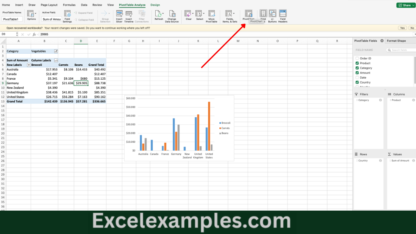This screenshot has width=416, height=234.
Task: Click the Search fields box
Action: point(402,50)
